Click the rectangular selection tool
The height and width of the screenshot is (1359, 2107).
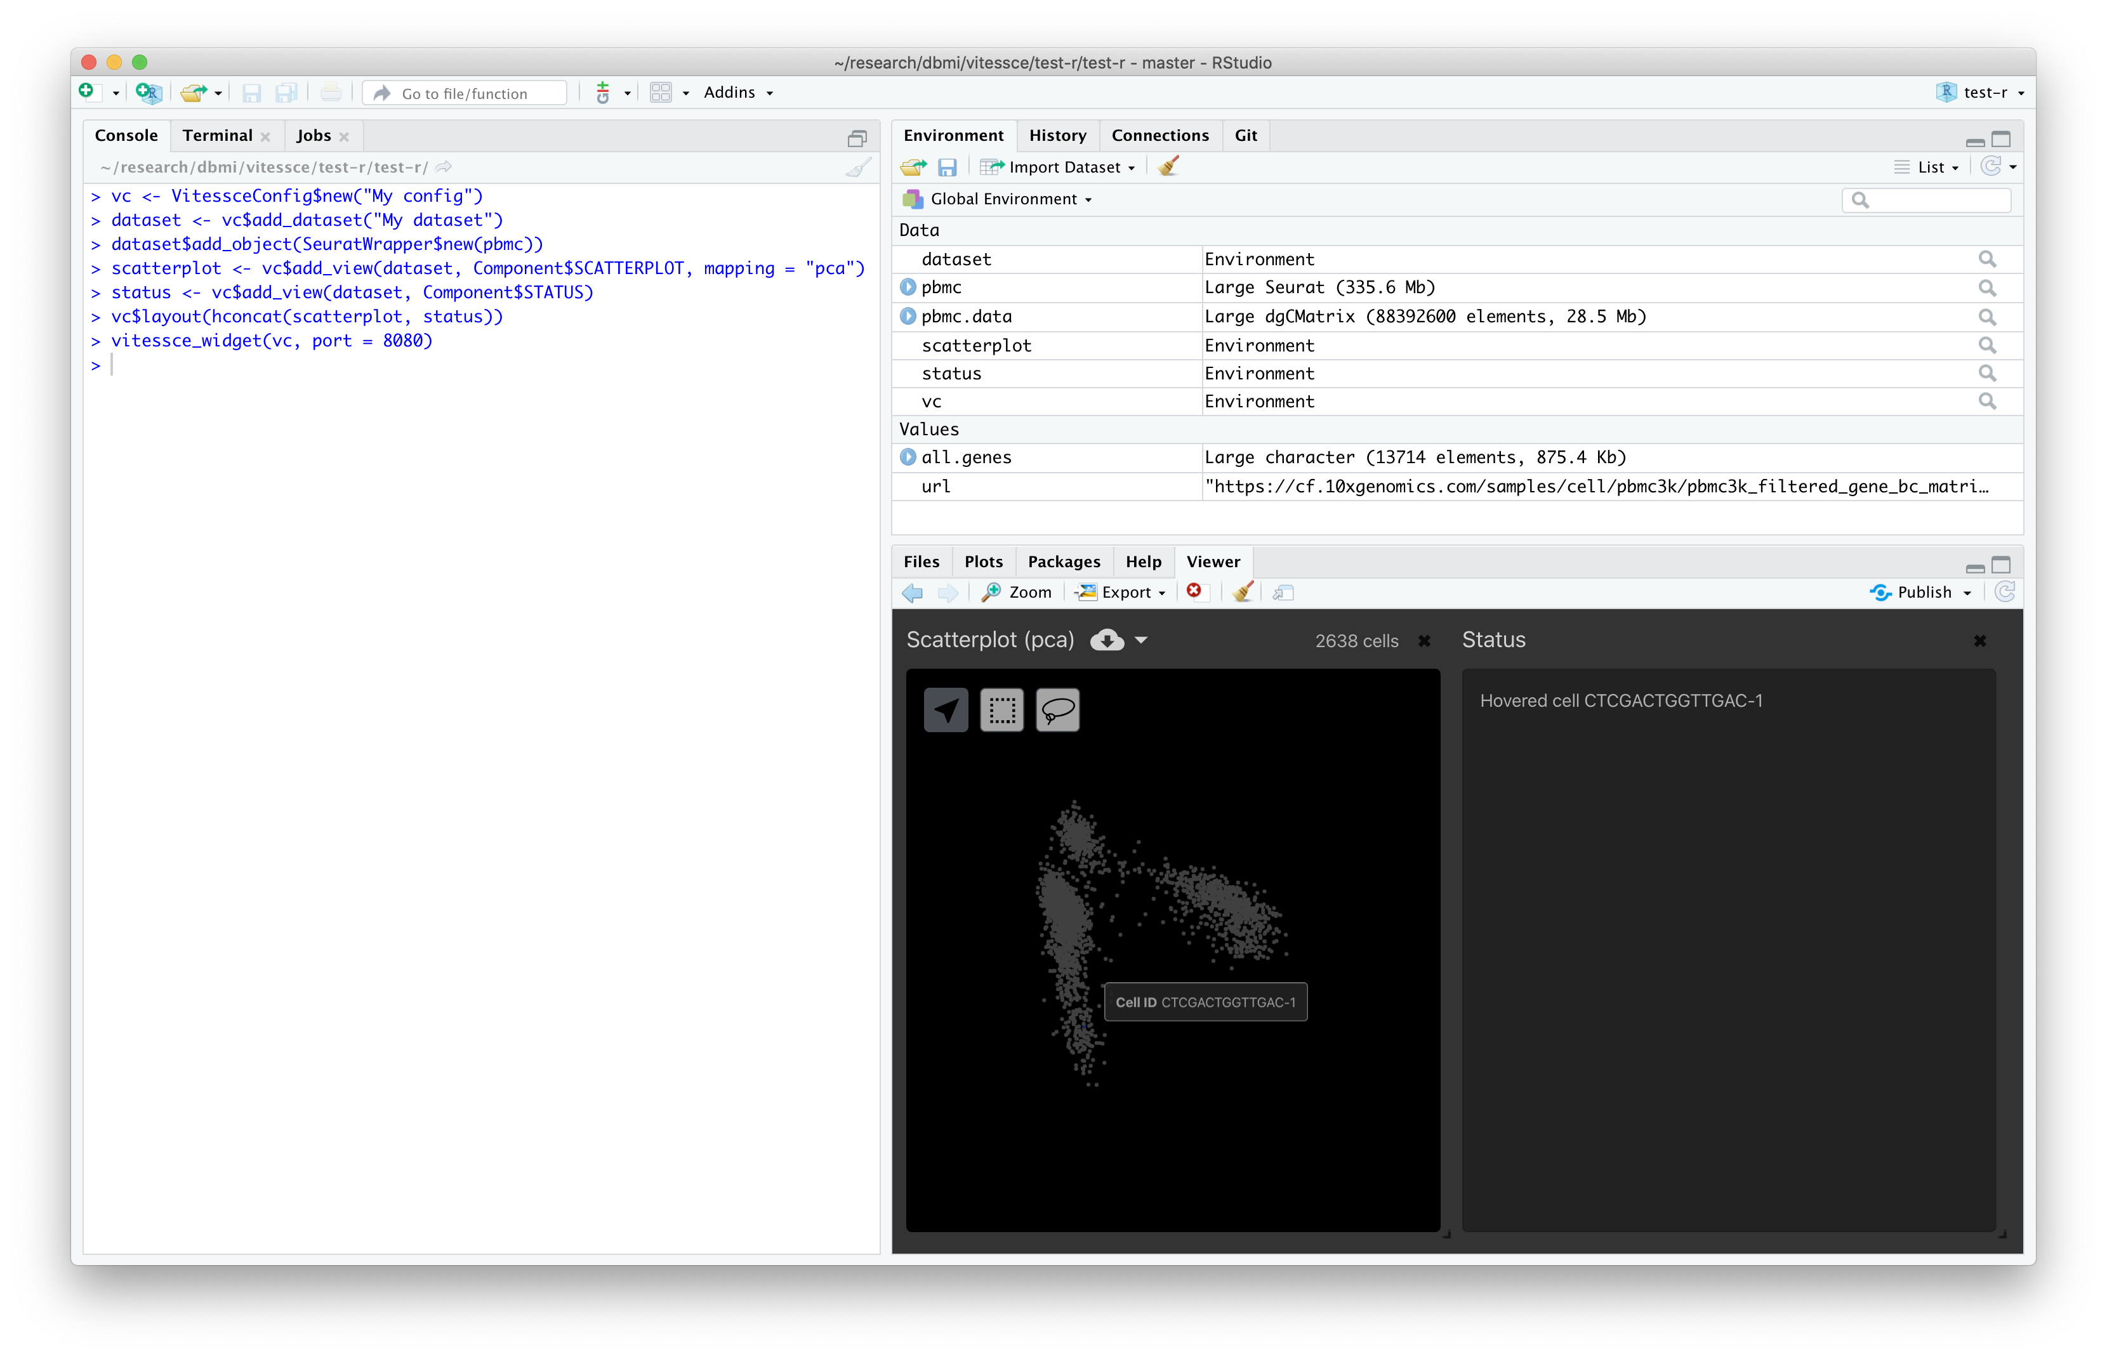pos(1000,711)
